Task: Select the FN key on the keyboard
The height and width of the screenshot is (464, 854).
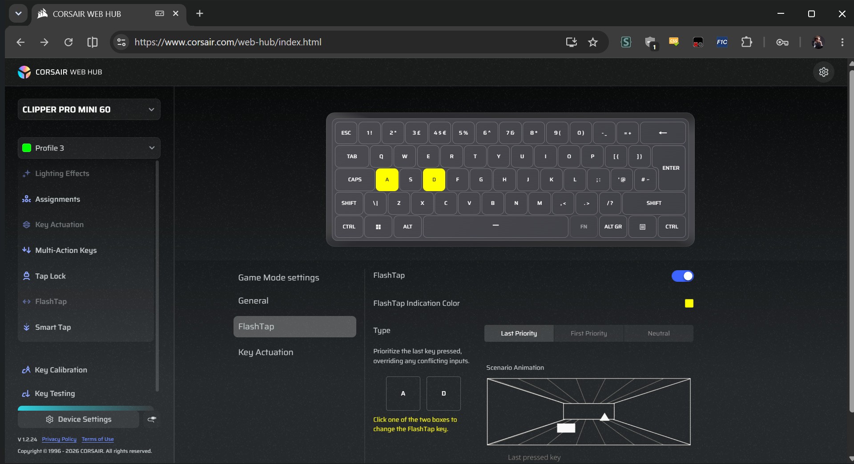Action: click(584, 227)
